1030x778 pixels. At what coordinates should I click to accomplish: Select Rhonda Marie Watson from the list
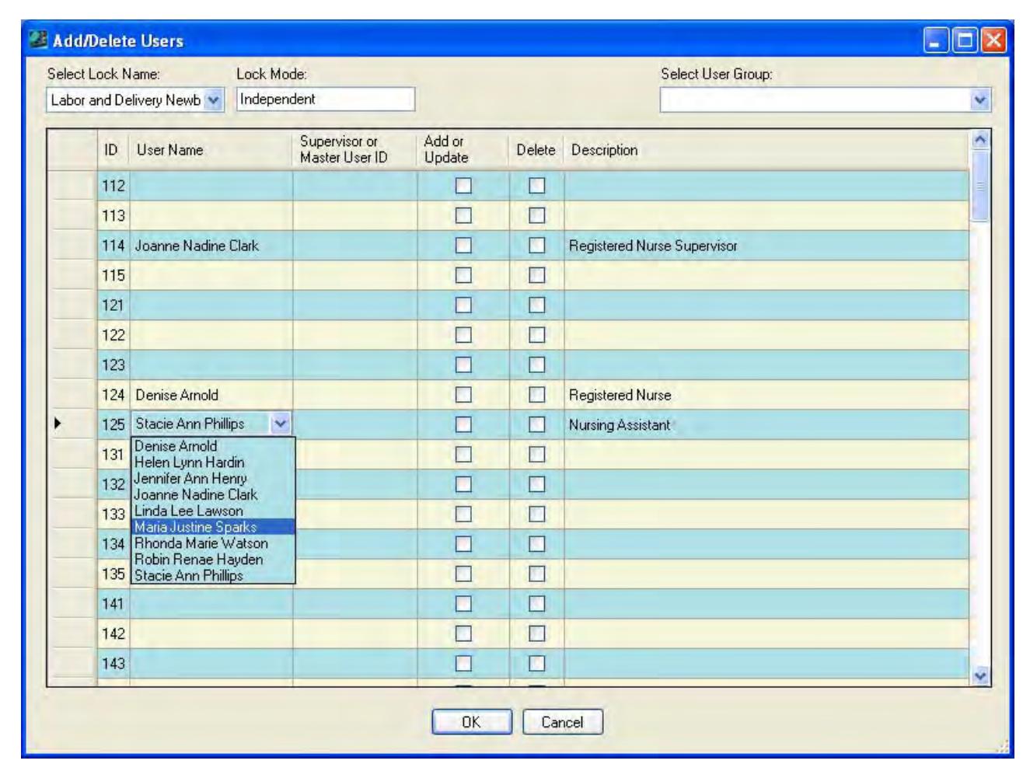coord(212,543)
